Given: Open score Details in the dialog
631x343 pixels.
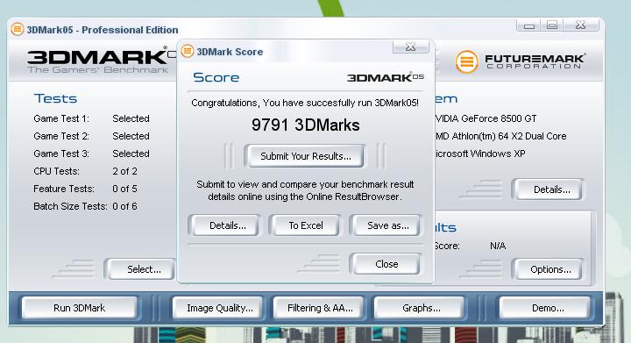Looking at the screenshot, I should coord(227,225).
